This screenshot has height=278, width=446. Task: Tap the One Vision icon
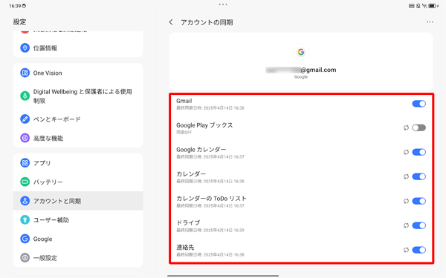(x=25, y=73)
